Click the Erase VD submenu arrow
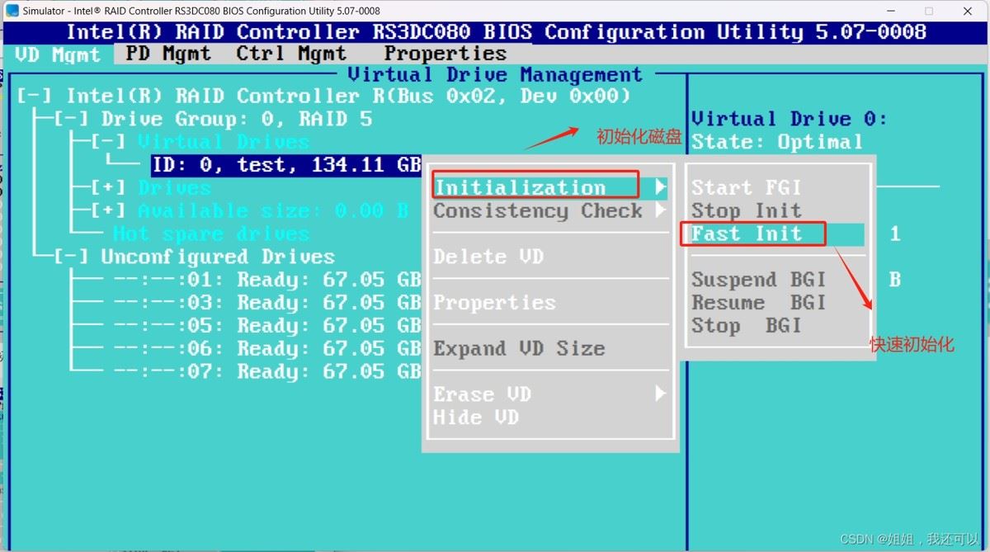The height and width of the screenshot is (552, 990). tap(660, 394)
